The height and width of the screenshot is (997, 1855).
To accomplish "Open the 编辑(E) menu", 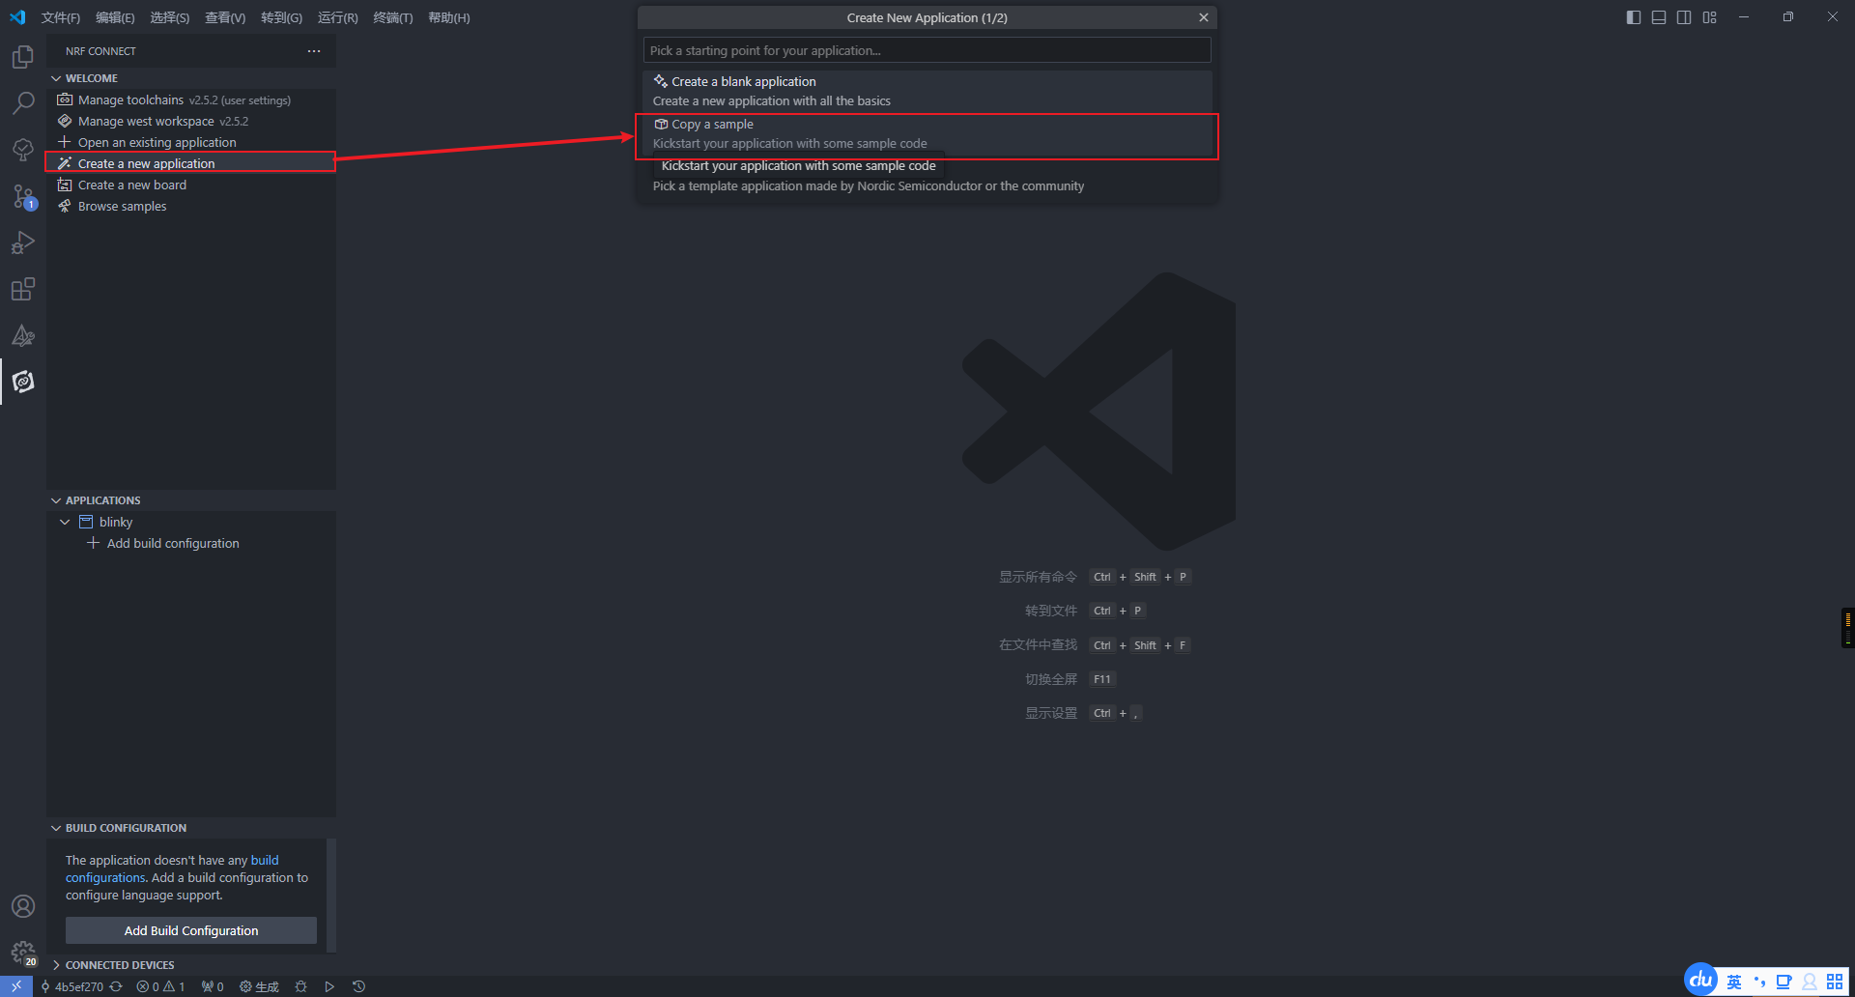I will [115, 17].
